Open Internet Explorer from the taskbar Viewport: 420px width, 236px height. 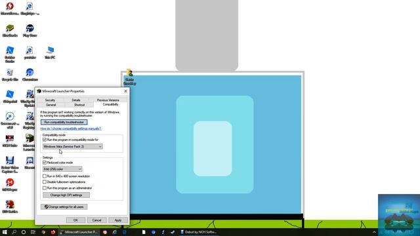[x=115, y=232]
